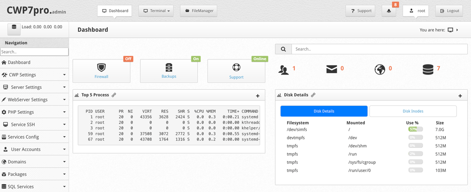Click the Domains globe icon in sidebar
The width and height of the screenshot is (471, 192).
click(4, 162)
